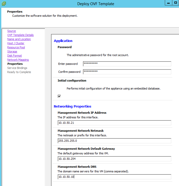179x186 pixels.
Task: Focus the Confirm password field
Action: coord(127,72)
